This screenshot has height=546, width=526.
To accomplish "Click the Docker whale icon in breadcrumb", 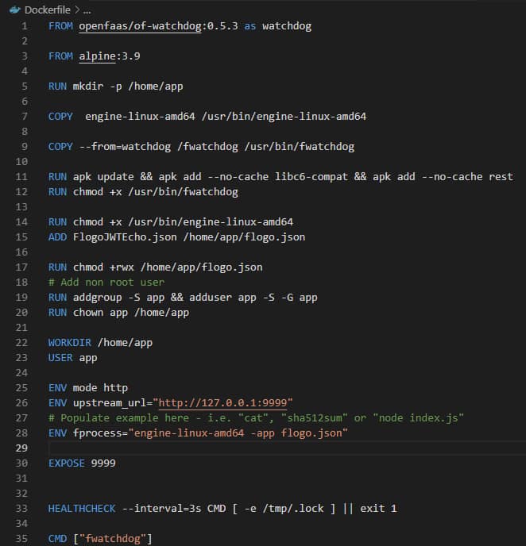I will click(14, 10).
